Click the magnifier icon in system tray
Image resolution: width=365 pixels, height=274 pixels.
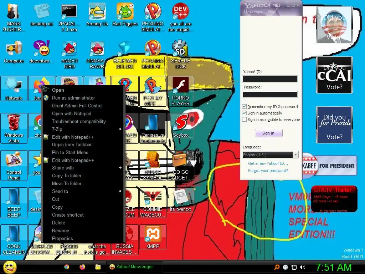click(277, 267)
